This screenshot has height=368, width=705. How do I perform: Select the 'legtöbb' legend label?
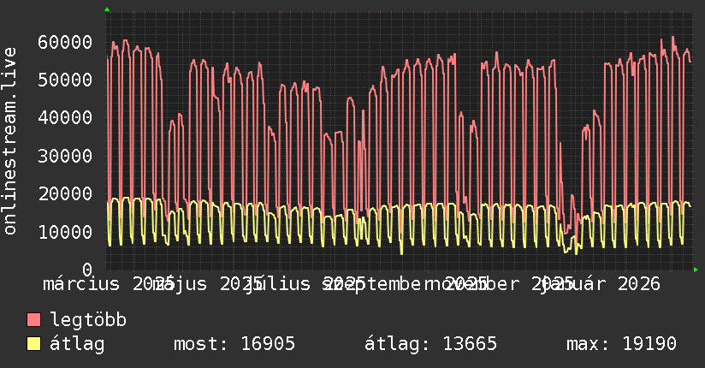click(88, 320)
